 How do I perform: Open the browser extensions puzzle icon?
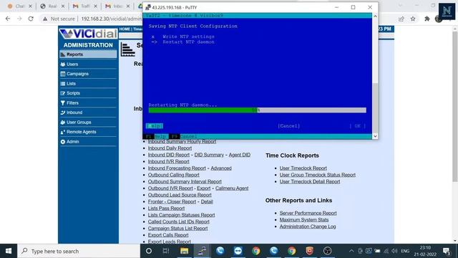(427, 19)
